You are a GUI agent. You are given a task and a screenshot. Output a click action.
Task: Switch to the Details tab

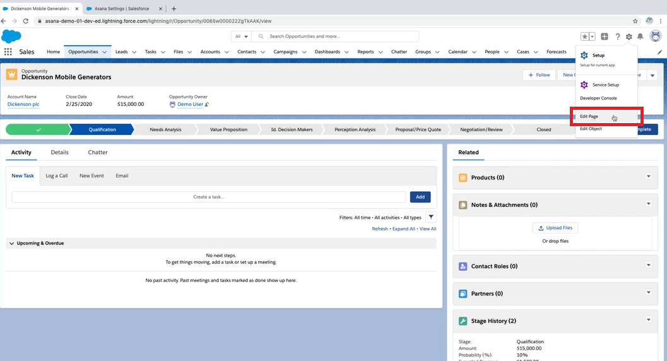point(59,152)
